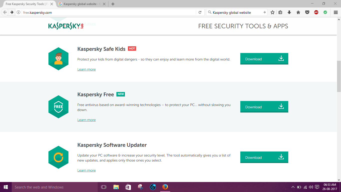Click the browser forward arrow

[12, 12]
